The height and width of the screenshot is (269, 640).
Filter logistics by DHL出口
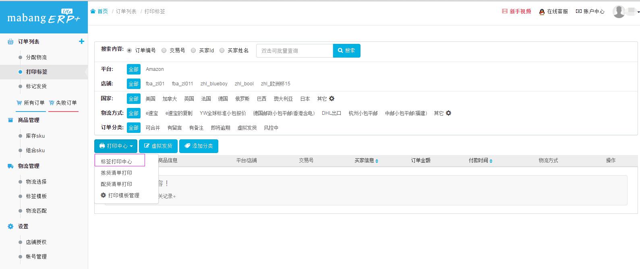click(x=331, y=113)
